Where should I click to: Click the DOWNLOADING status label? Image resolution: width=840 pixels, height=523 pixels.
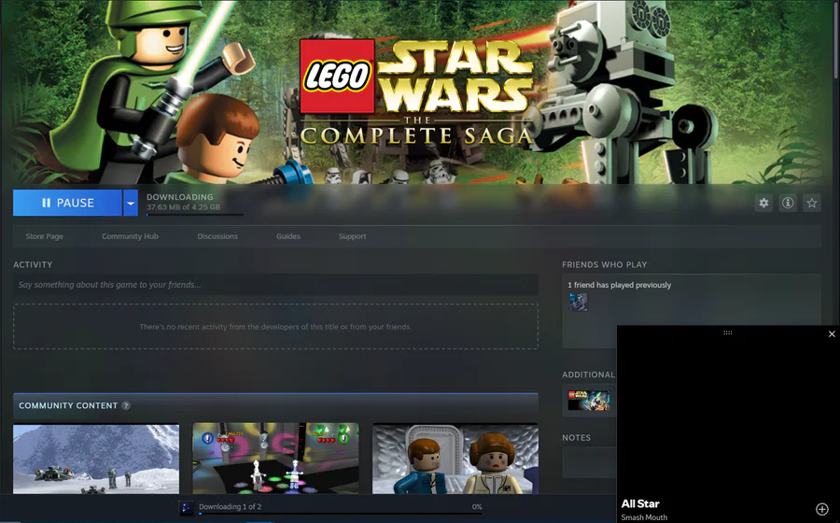click(x=179, y=197)
